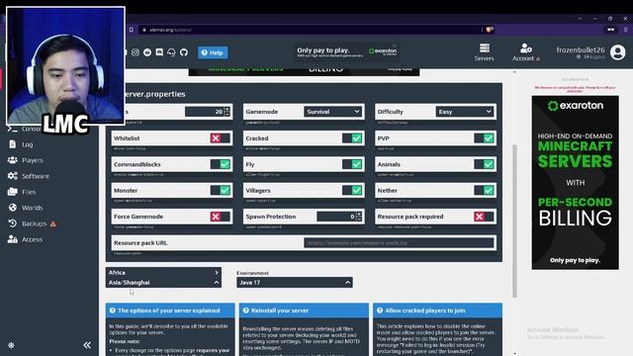This screenshot has width=633, height=356.
Task: Open 'The options of your server explained' article
Action: 169,311
